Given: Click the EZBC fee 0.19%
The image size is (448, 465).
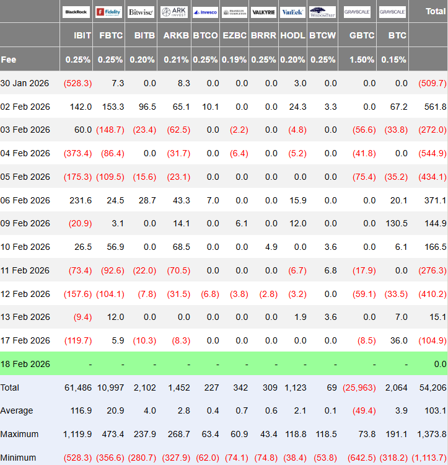Looking at the screenshot, I should [234, 60].
